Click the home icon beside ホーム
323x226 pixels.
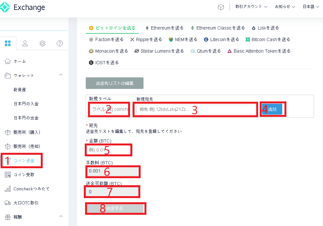pos(8,61)
